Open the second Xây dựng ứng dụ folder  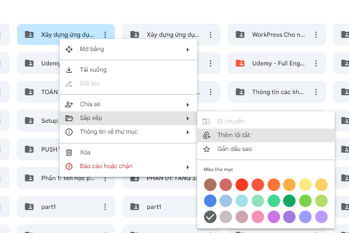click(172, 34)
